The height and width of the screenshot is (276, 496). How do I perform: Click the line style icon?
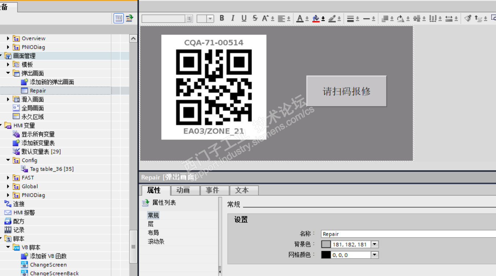(x=367, y=18)
